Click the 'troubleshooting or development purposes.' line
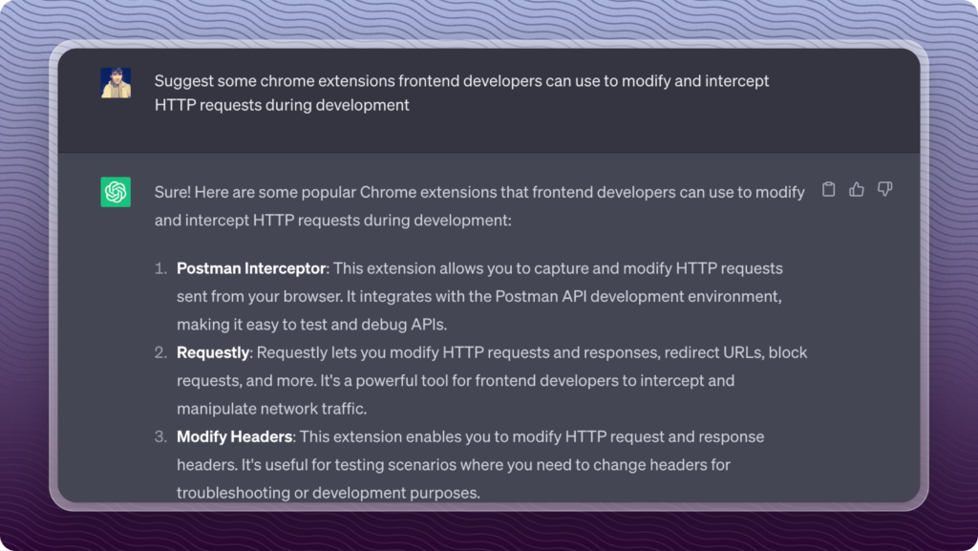Image resolution: width=978 pixels, height=551 pixels. click(x=329, y=493)
